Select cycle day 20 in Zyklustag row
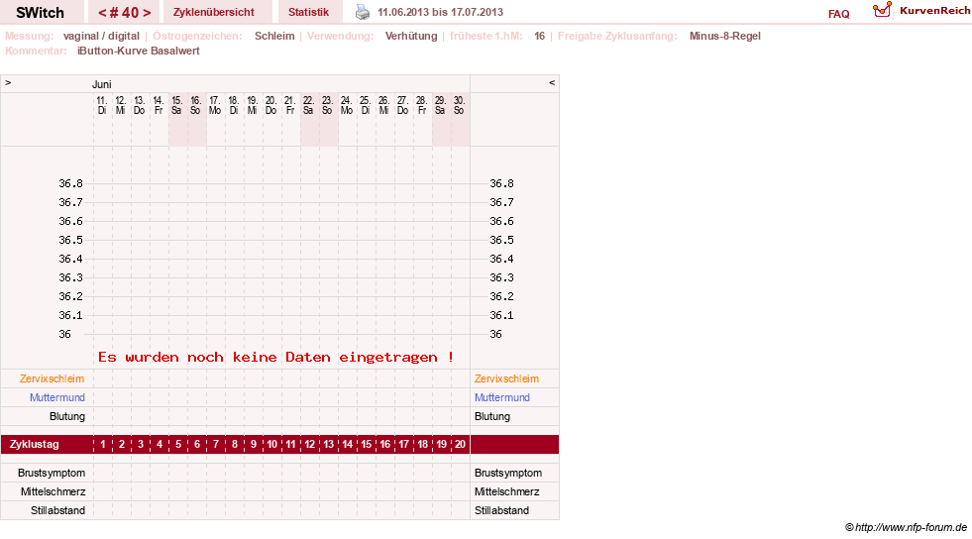The height and width of the screenshot is (539, 972). [460, 444]
